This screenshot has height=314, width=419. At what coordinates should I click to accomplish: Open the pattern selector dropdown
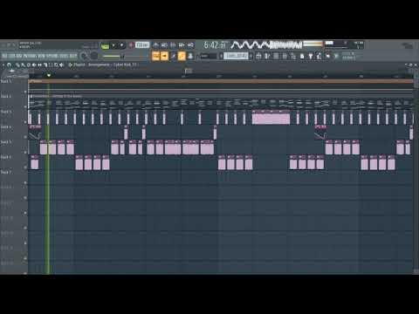coord(237,56)
